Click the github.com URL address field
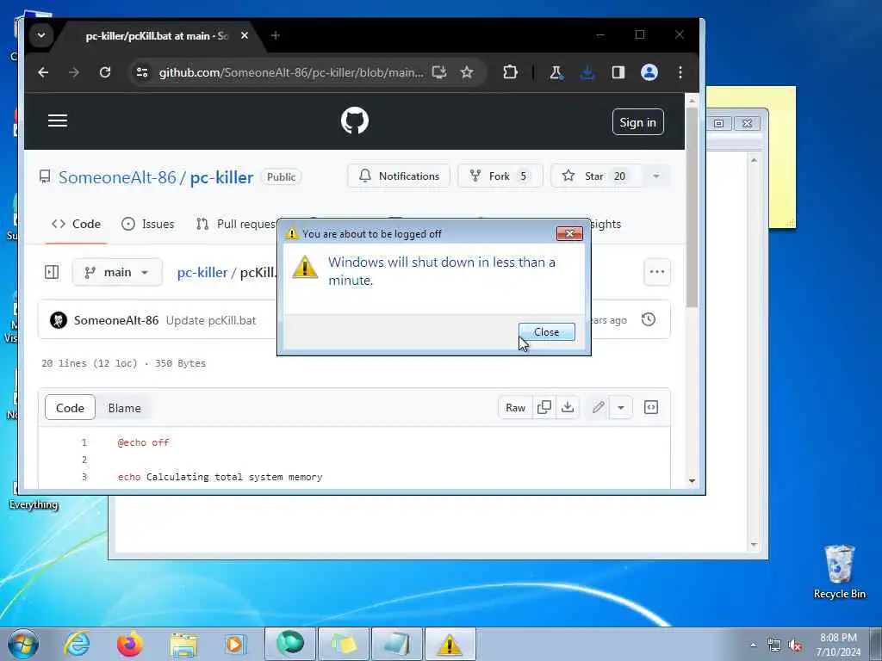Viewport: 882px width, 661px height. pos(291,72)
